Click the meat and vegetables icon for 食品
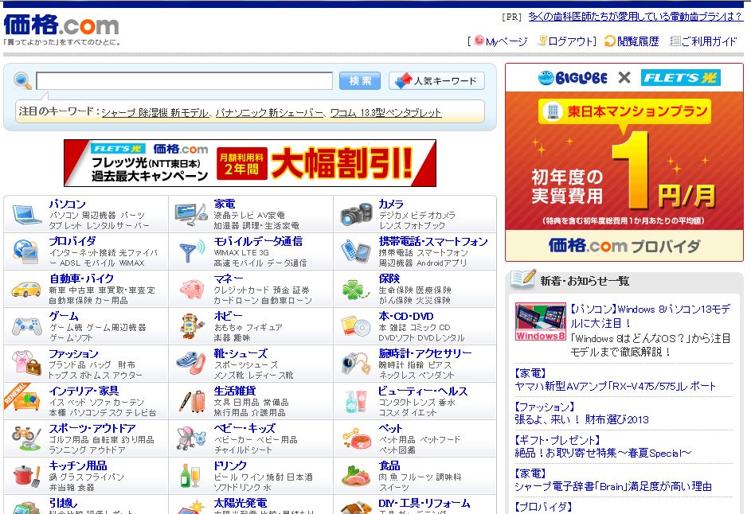The width and height of the screenshot is (751, 514). tap(356, 476)
